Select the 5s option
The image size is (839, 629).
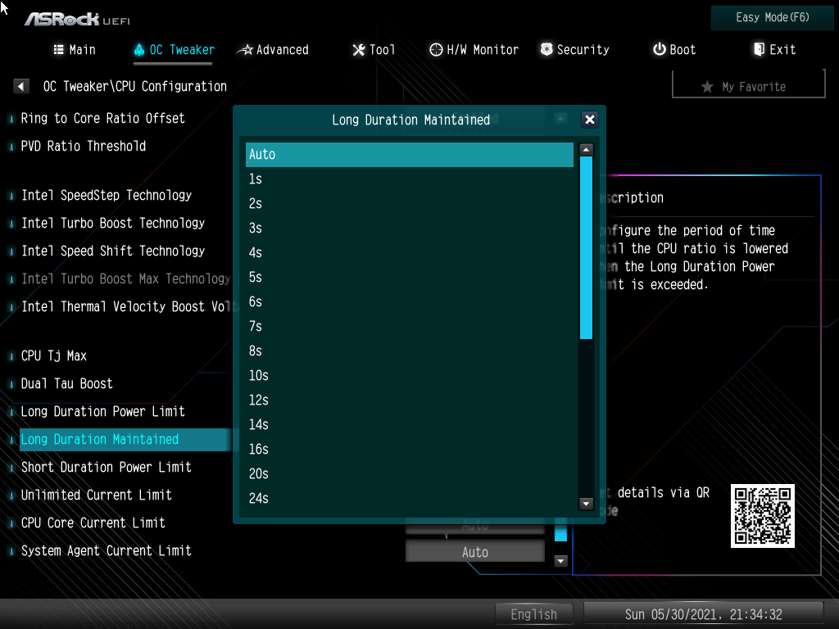tap(410, 278)
